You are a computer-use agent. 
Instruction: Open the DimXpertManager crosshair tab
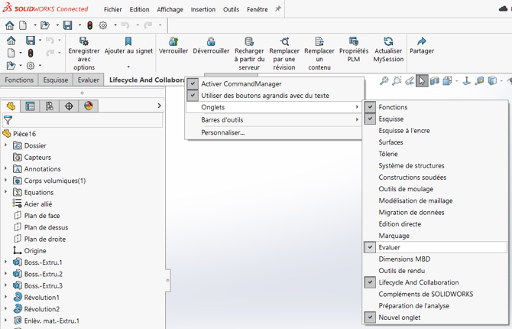(x=69, y=106)
